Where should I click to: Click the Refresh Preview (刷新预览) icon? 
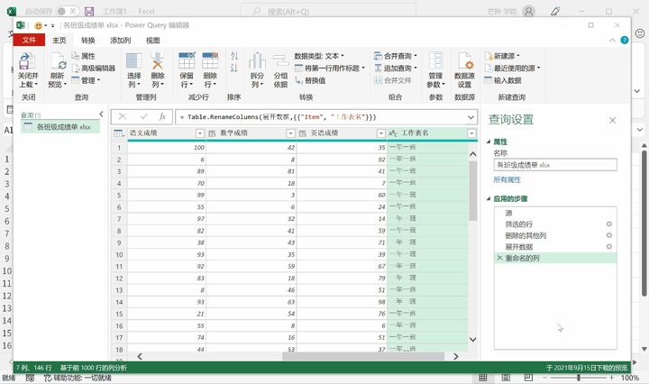[x=58, y=61]
